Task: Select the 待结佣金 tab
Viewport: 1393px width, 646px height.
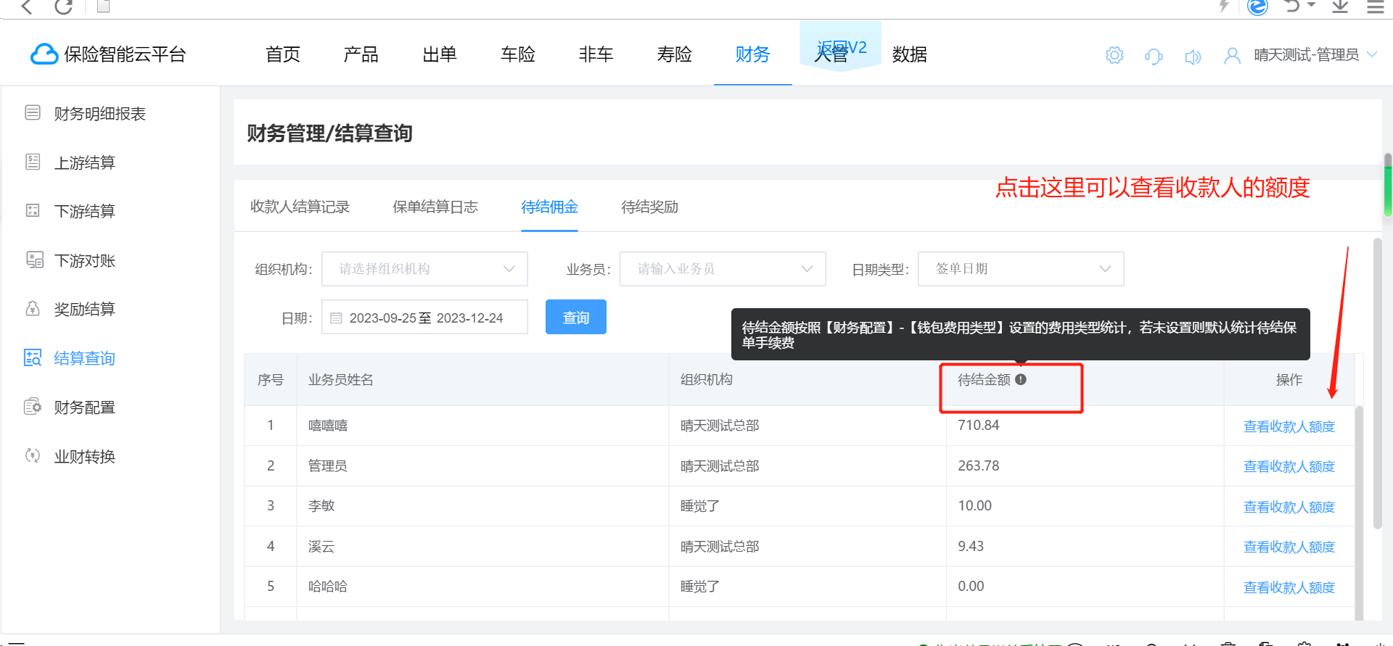Action: pos(549,207)
